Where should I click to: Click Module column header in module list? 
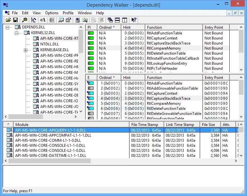click(x=71, y=124)
